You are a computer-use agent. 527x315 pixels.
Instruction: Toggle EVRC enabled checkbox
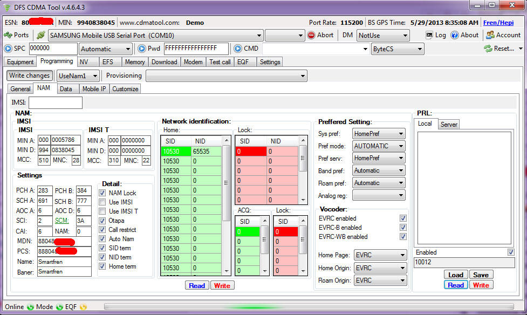pos(403,218)
